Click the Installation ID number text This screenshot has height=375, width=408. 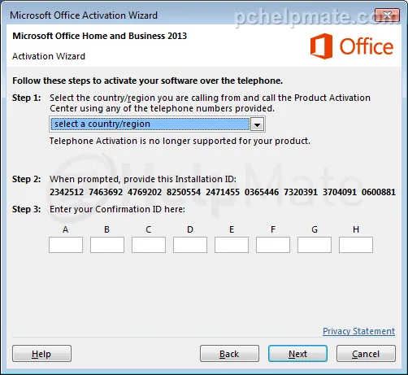click(223, 192)
